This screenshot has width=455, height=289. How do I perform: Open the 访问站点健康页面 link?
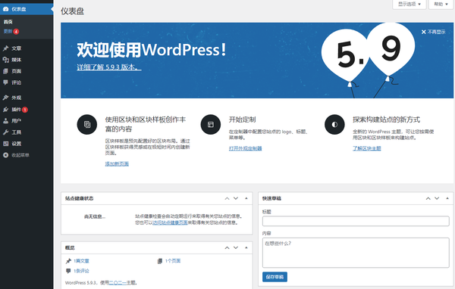pos(170,222)
